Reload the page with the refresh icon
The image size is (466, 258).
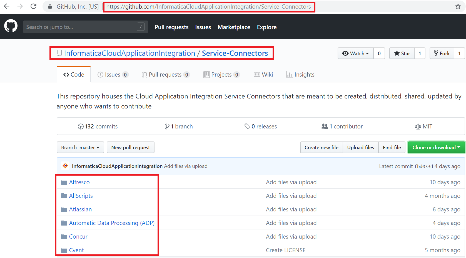click(x=33, y=6)
